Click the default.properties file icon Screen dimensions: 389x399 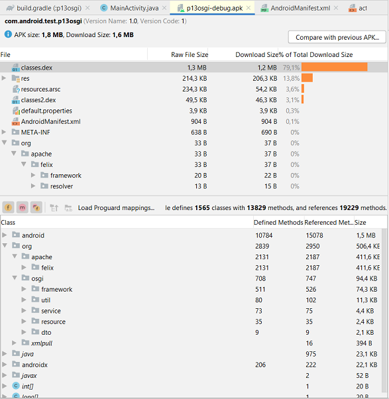(16, 111)
